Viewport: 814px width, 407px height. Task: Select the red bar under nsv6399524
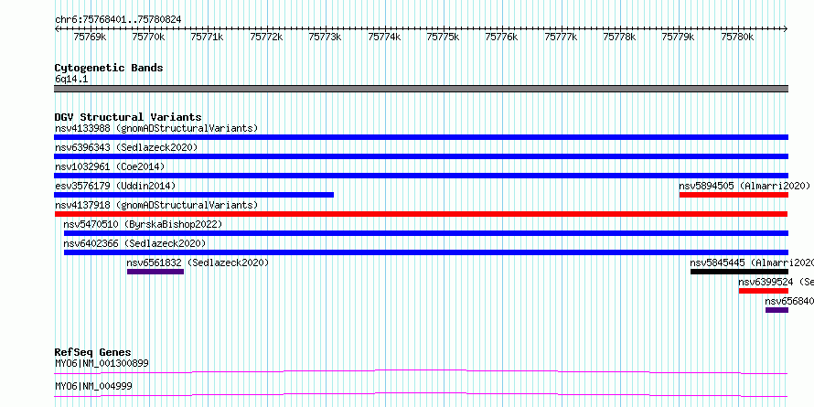point(764,291)
